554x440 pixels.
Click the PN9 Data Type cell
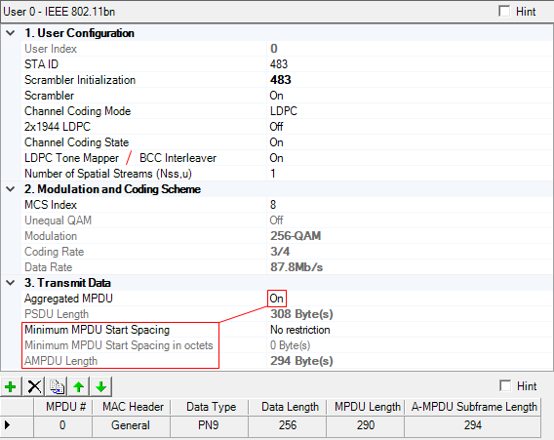tap(209, 425)
